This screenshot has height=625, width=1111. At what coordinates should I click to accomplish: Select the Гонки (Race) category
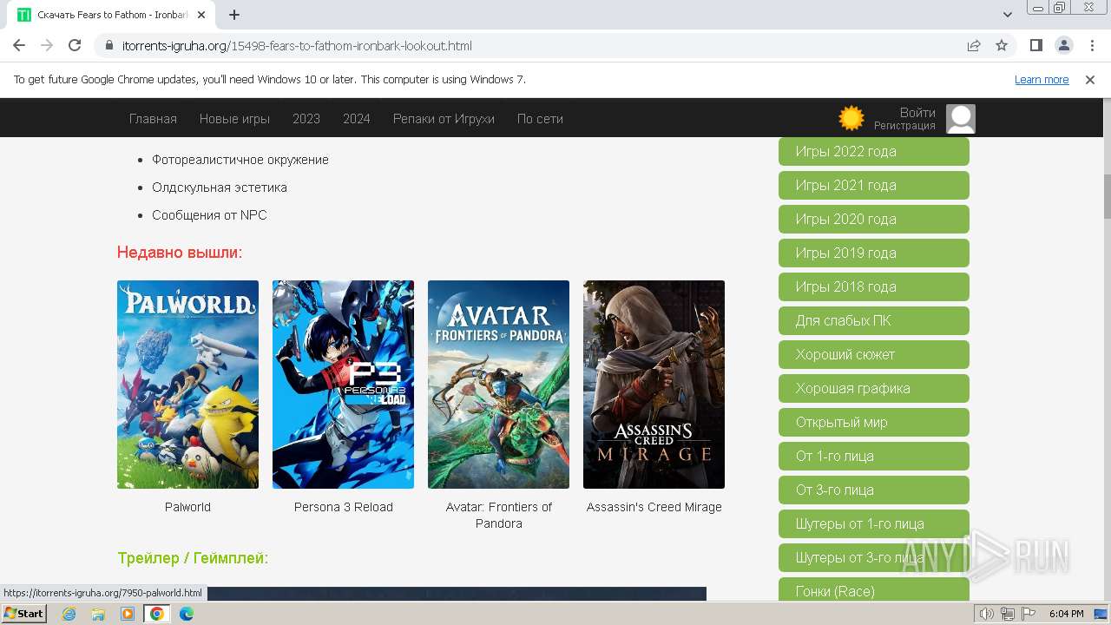(x=874, y=589)
